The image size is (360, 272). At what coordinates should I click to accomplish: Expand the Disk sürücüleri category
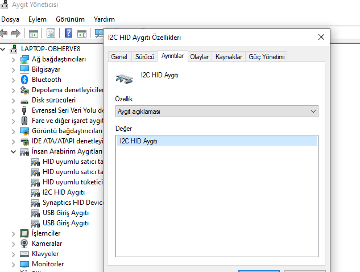pos(13,100)
